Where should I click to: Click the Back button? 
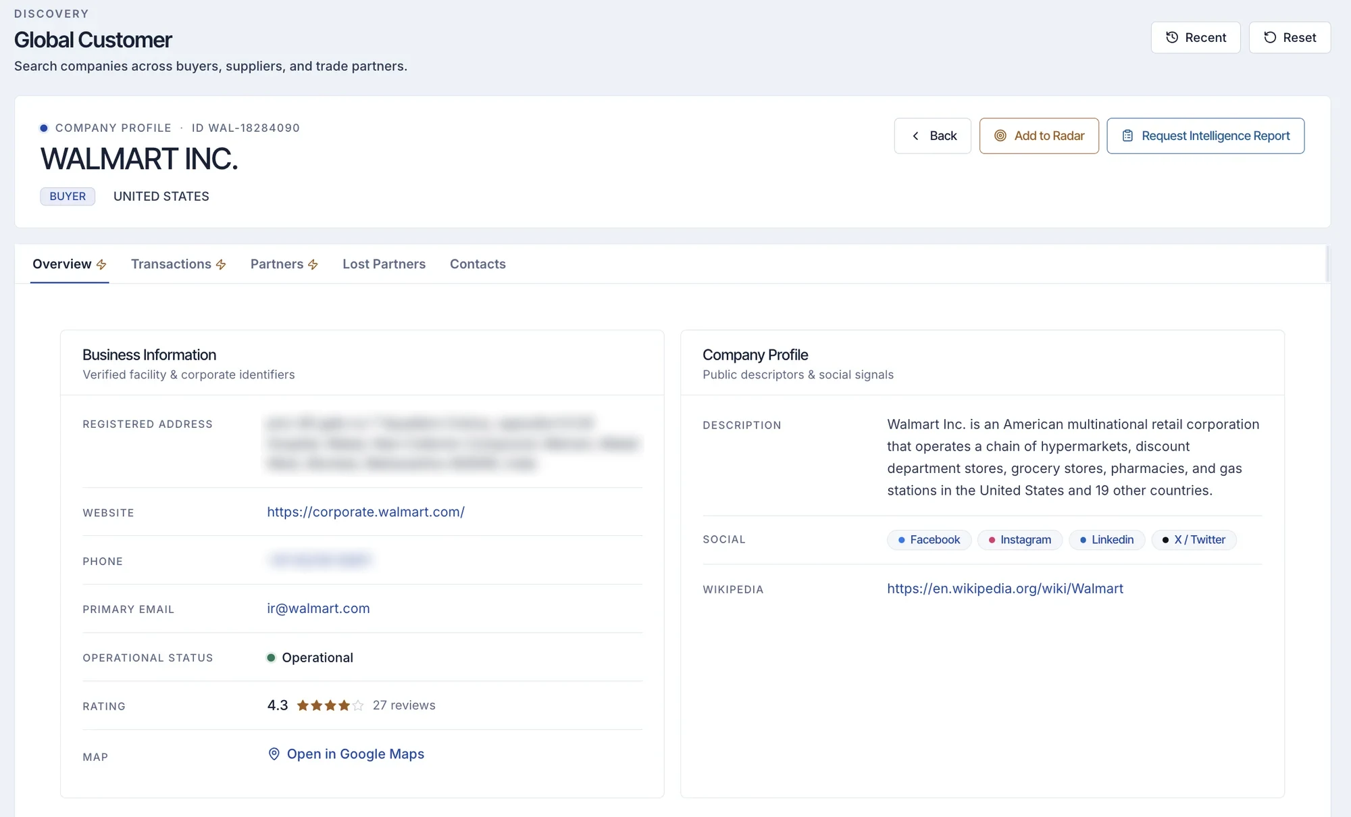[933, 136]
